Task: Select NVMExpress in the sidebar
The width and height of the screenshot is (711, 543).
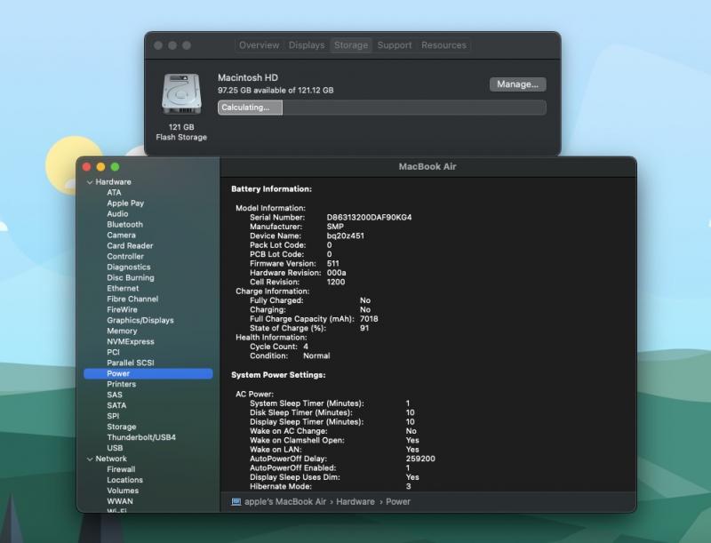Action: 130,342
